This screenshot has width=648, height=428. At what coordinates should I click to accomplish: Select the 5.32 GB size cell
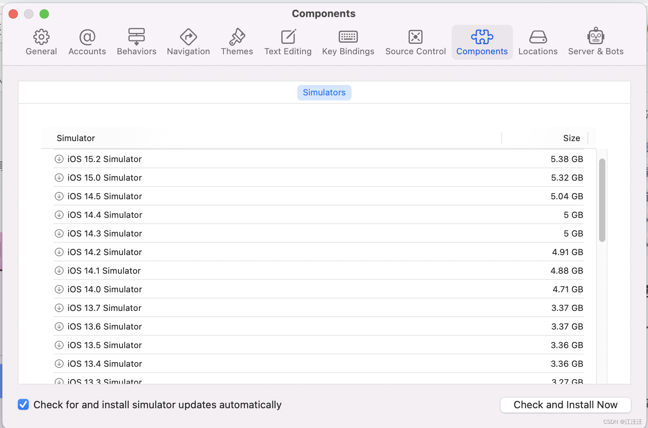pos(567,178)
